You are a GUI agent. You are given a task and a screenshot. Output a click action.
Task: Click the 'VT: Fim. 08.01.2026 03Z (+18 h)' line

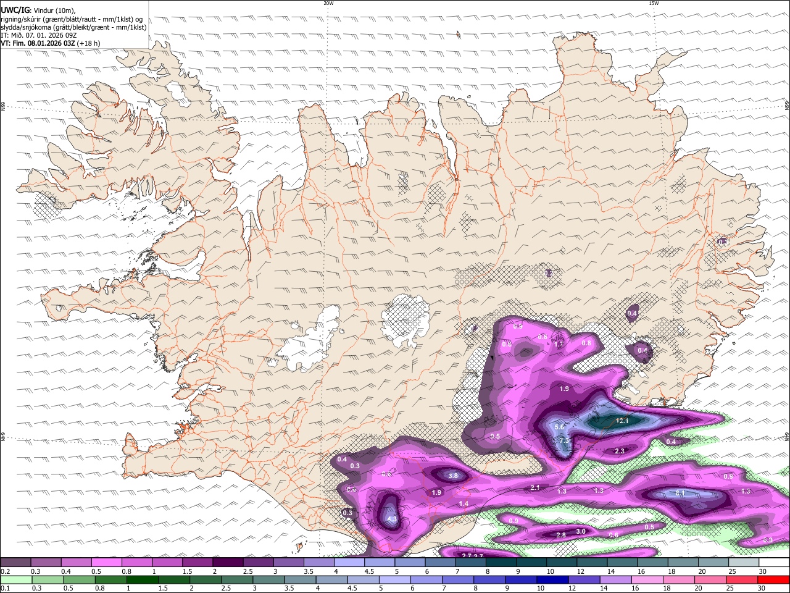coord(51,44)
